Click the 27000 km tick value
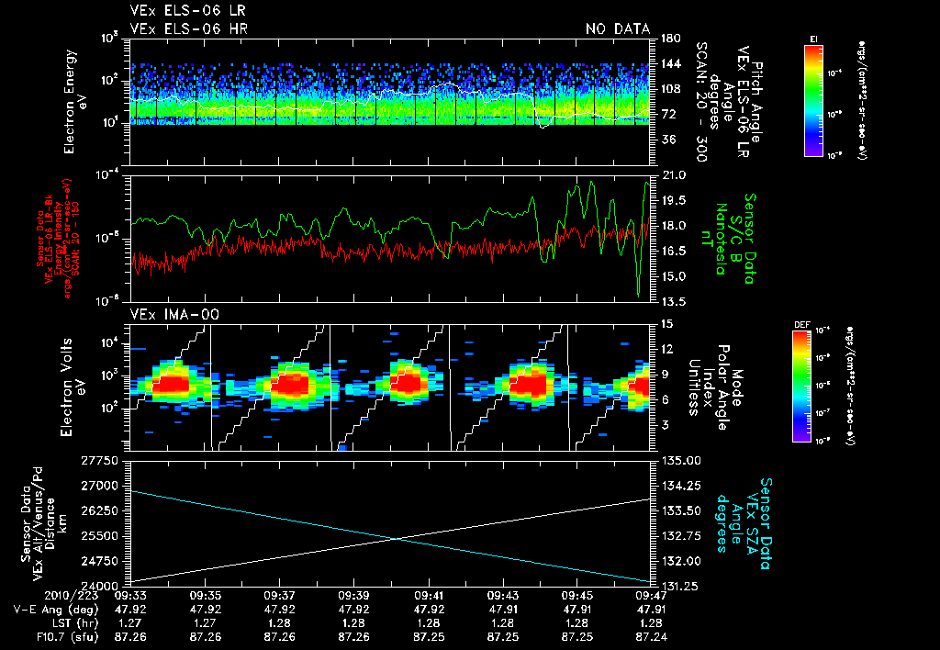Viewport: 940px width, 650px height. pos(100,486)
